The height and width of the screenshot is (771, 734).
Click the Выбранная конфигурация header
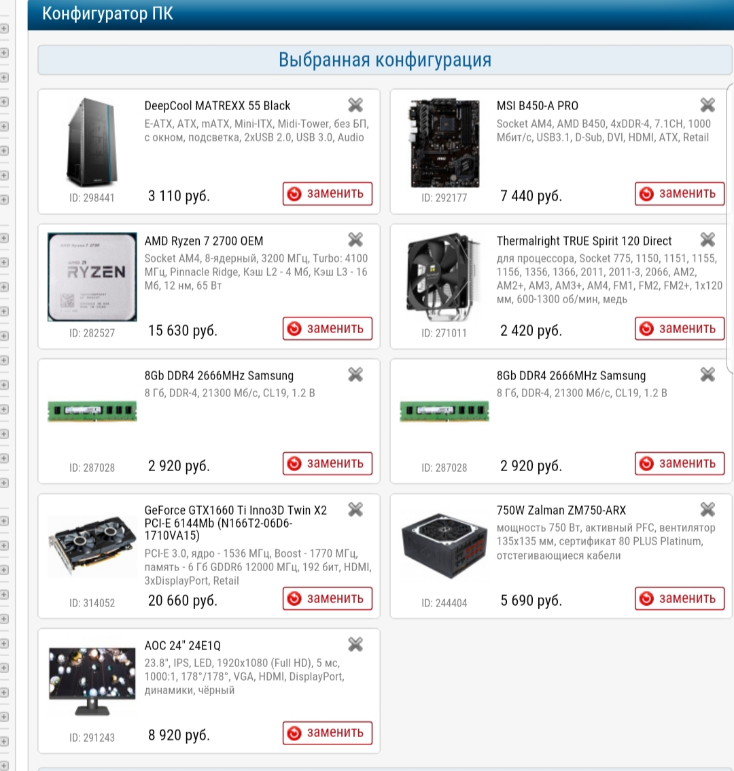[x=385, y=60]
